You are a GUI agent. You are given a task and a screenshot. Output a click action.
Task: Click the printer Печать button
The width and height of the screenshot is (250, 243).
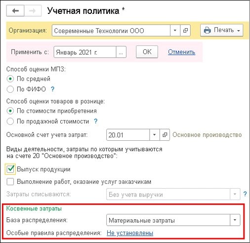[x=221, y=30]
